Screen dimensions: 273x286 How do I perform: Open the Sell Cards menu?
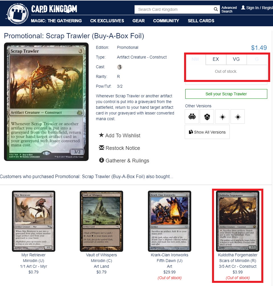coord(201,21)
